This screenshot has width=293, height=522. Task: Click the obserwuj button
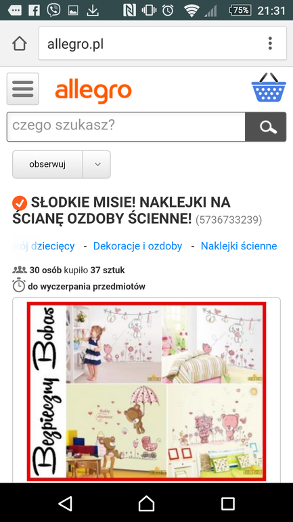coord(47,165)
